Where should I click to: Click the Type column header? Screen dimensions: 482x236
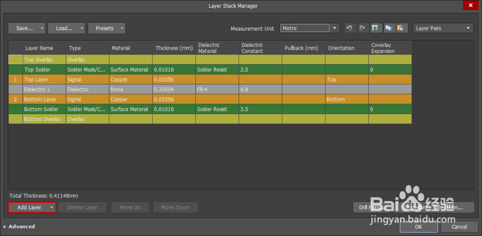[88, 48]
